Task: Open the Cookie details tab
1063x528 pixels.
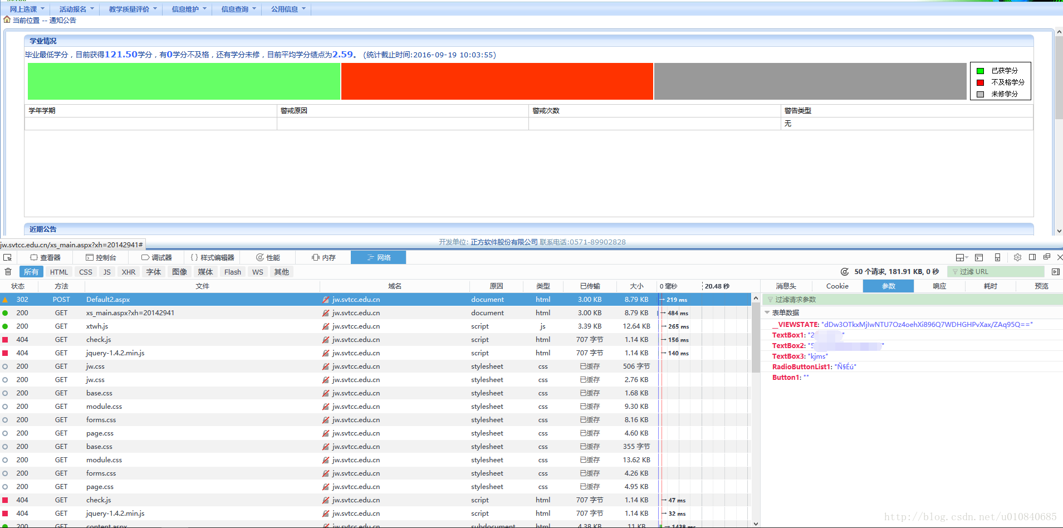Action: click(x=837, y=286)
